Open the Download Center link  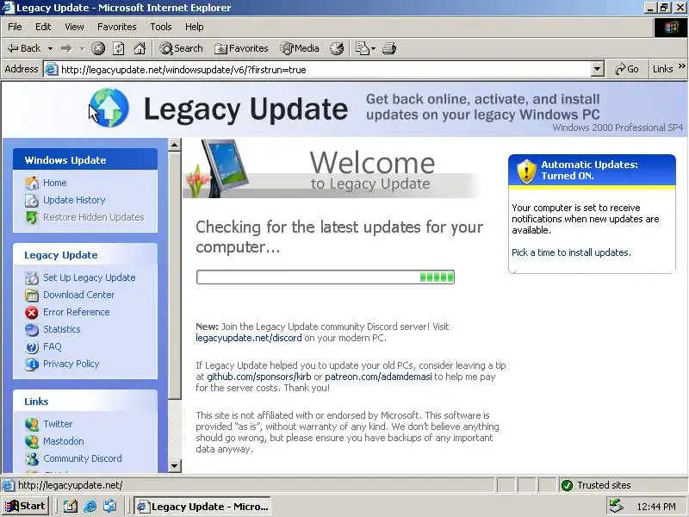click(78, 295)
